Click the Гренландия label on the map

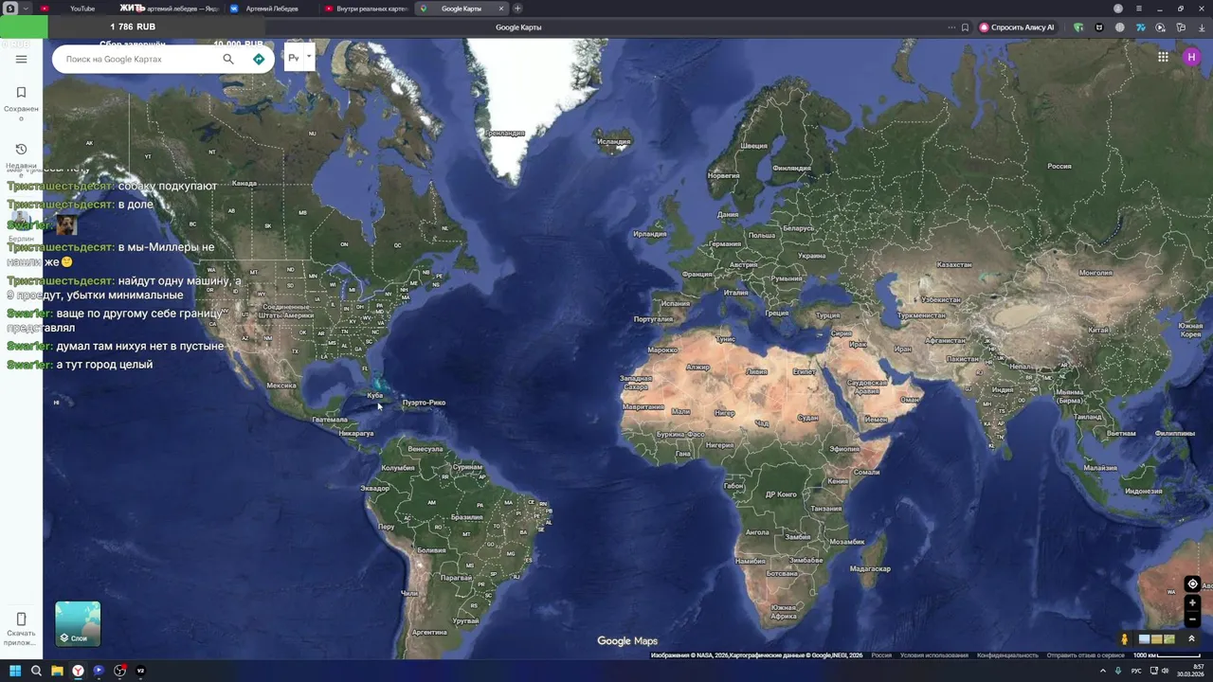tap(505, 134)
